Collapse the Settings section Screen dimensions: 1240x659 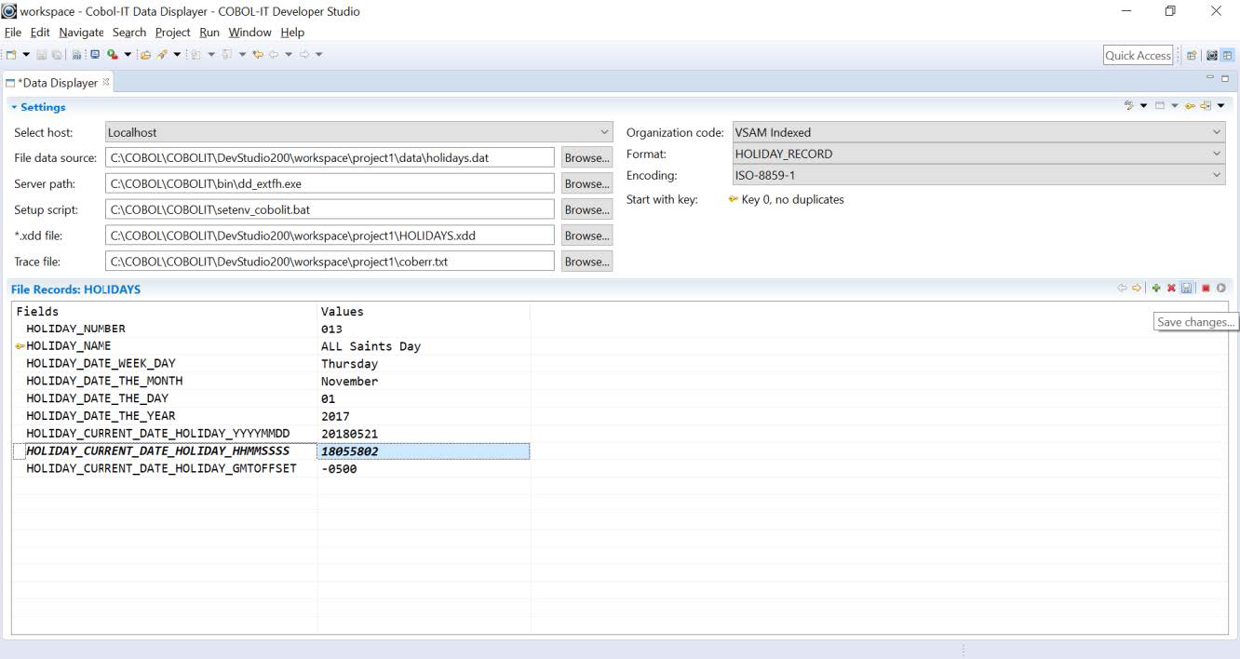coord(15,107)
